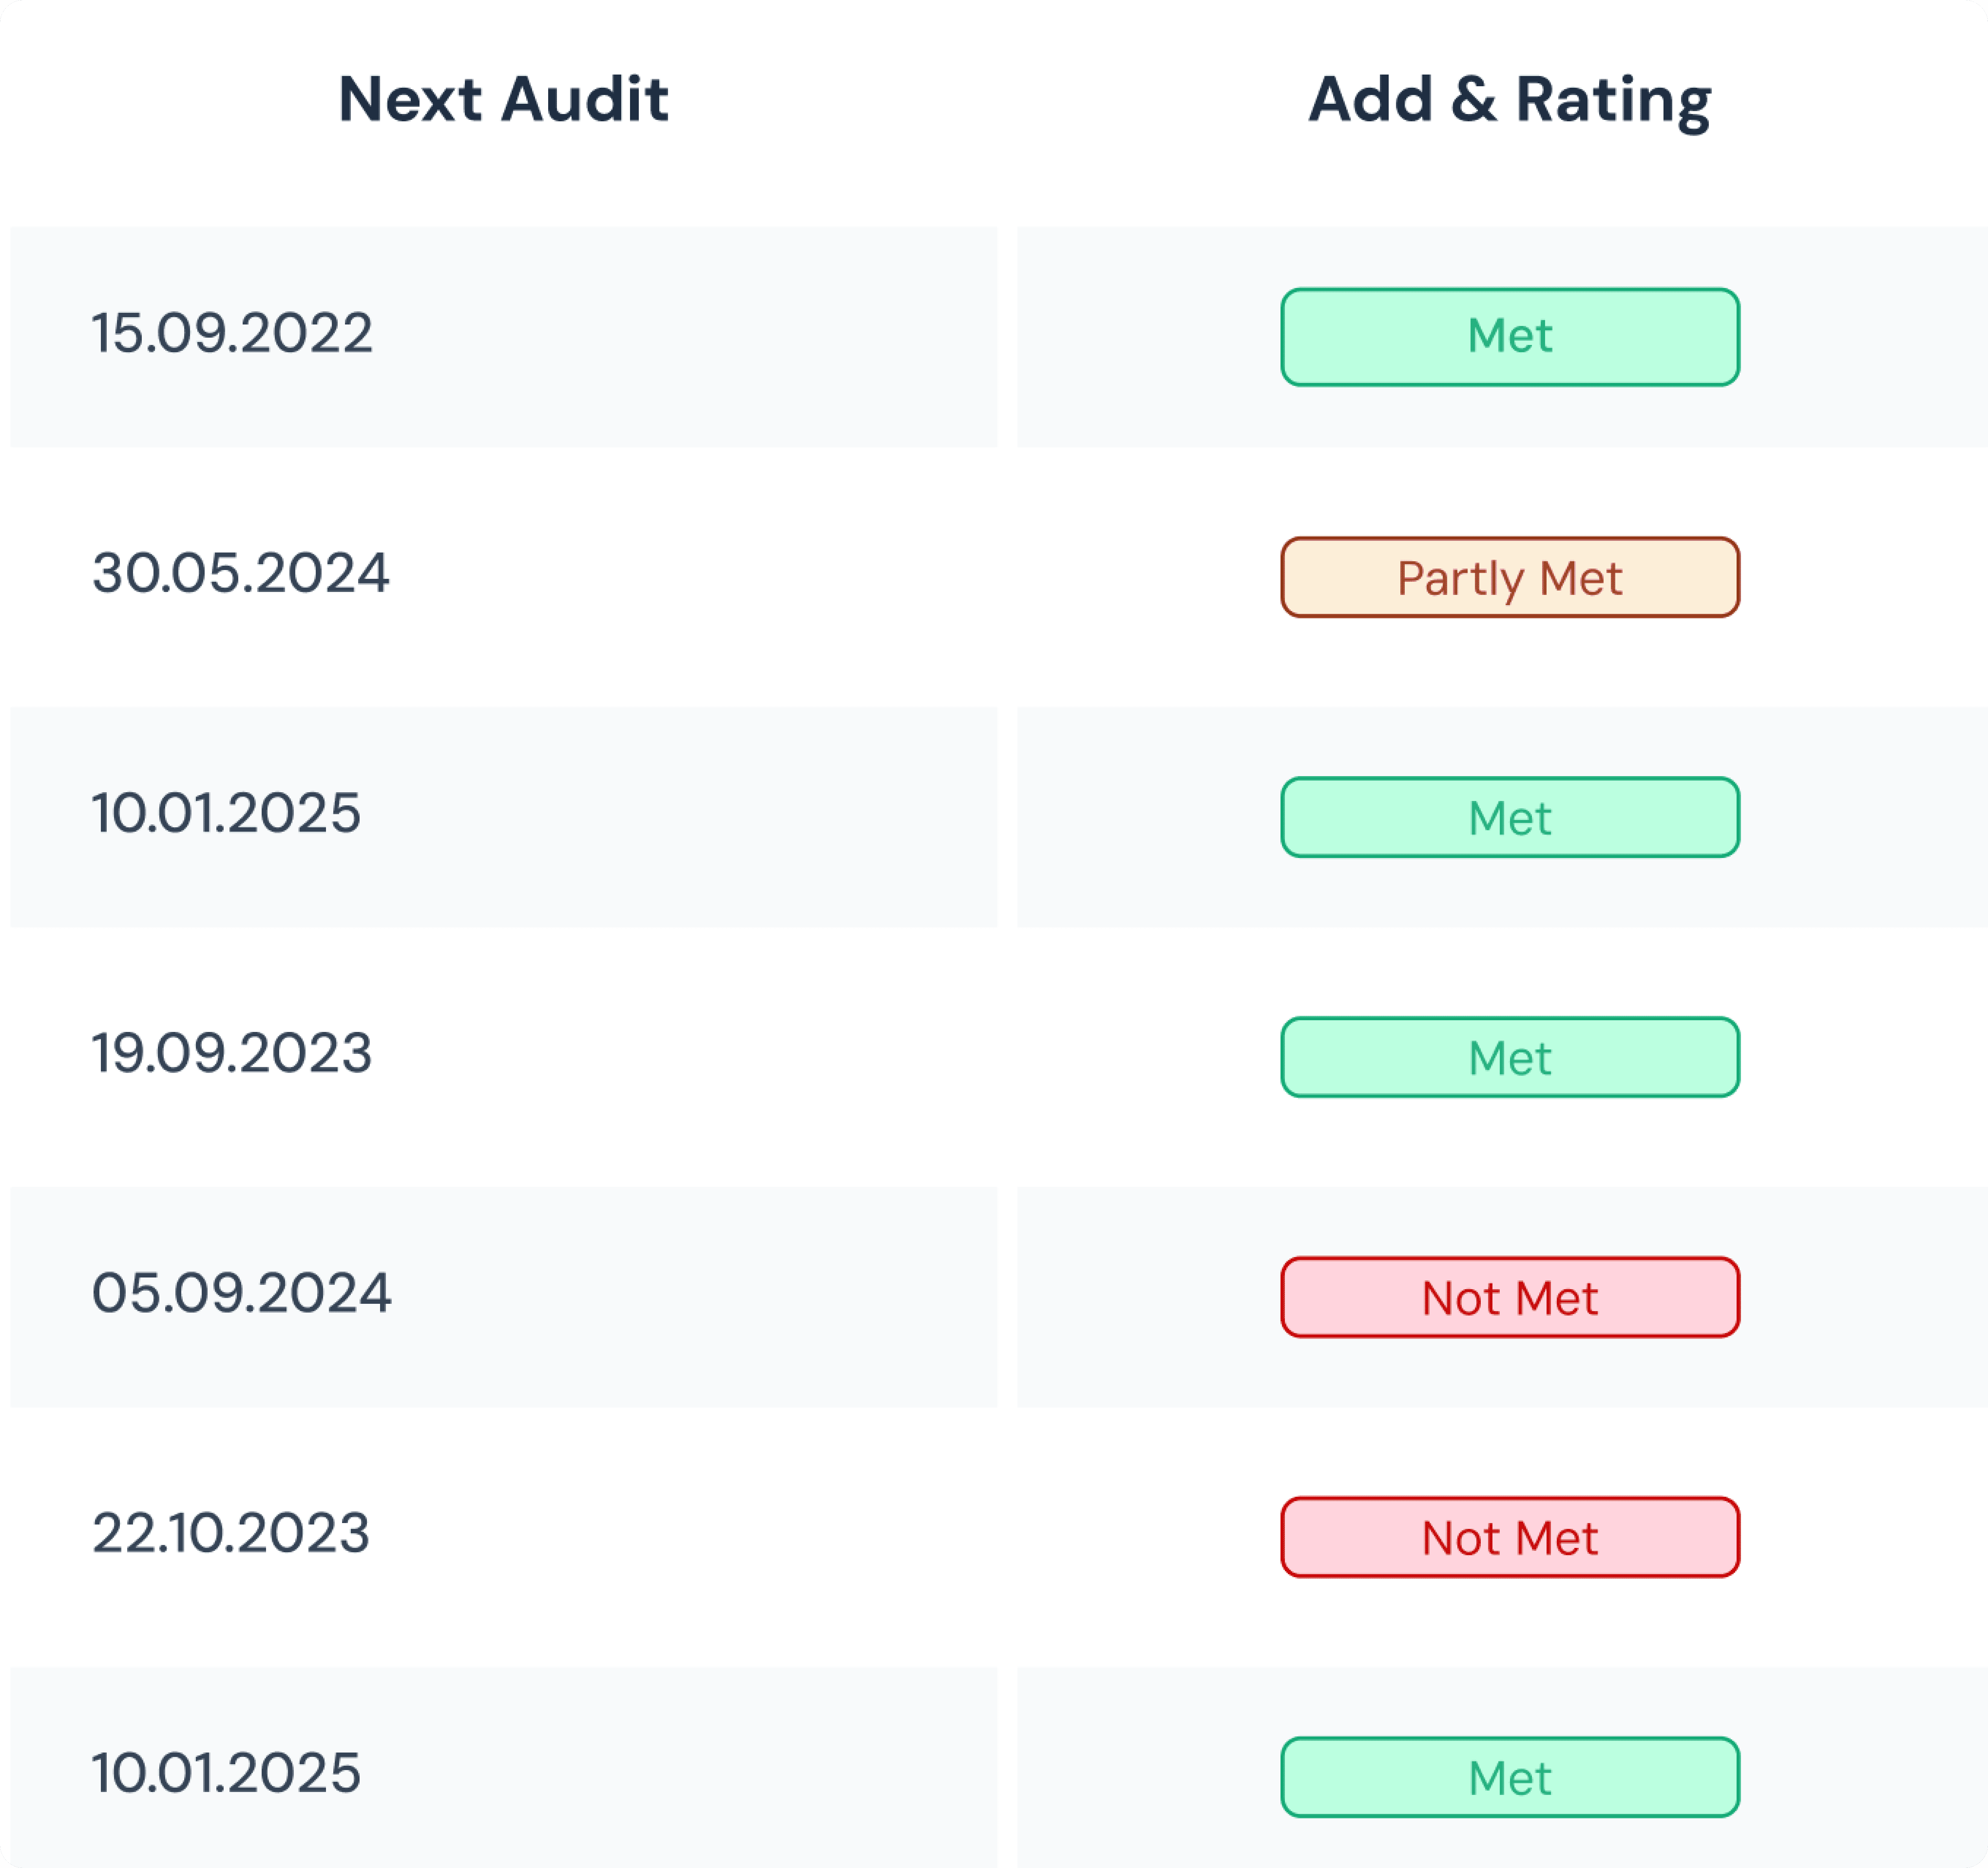Click Met badge directly below Partly Met
This screenshot has width=1988, height=1868.
1509,817
